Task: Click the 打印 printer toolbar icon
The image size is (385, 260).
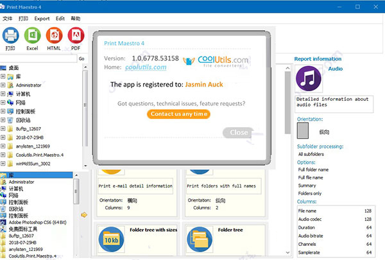Action: pyautogui.click(x=10, y=36)
